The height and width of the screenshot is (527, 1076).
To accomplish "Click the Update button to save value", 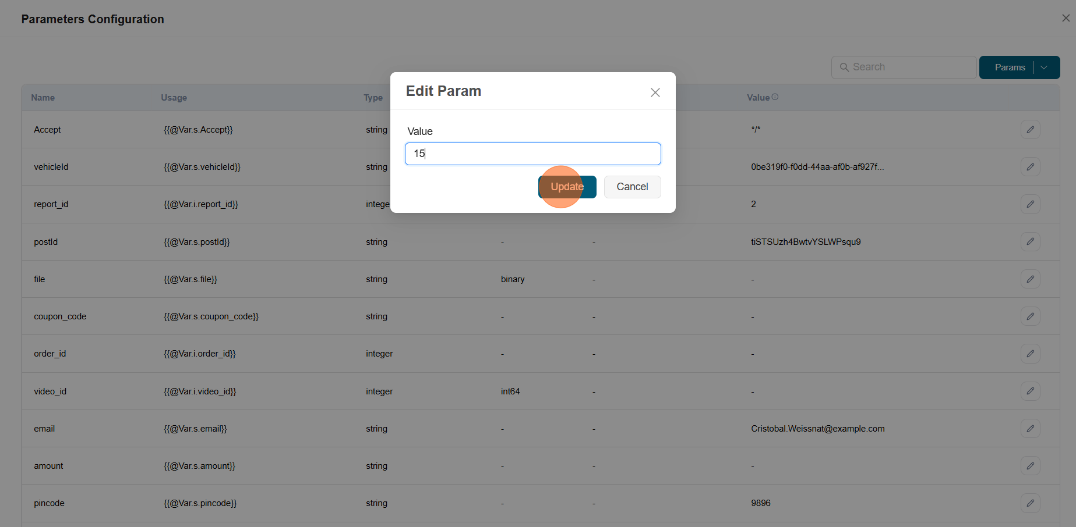I will point(567,187).
